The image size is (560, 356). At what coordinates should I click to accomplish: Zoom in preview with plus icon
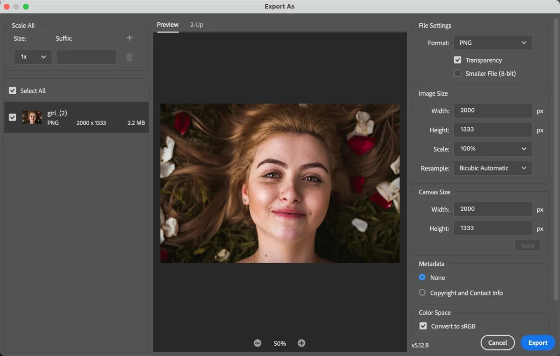(x=301, y=343)
